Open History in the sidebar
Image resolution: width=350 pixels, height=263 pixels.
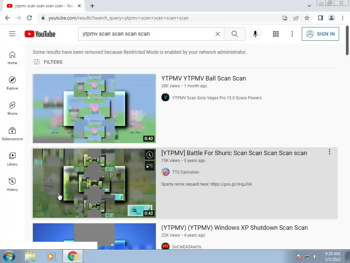click(x=12, y=185)
